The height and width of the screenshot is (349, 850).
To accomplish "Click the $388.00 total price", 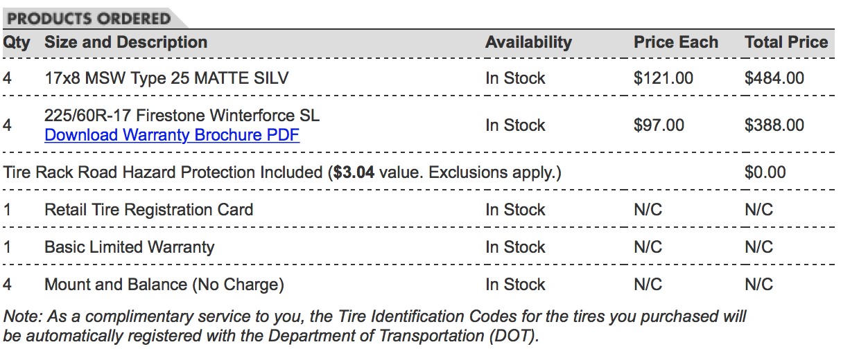I will (774, 125).
